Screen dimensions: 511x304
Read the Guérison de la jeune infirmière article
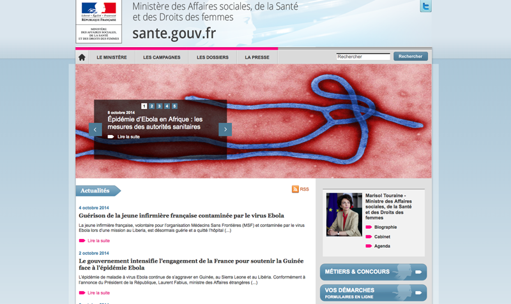(x=181, y=215)
